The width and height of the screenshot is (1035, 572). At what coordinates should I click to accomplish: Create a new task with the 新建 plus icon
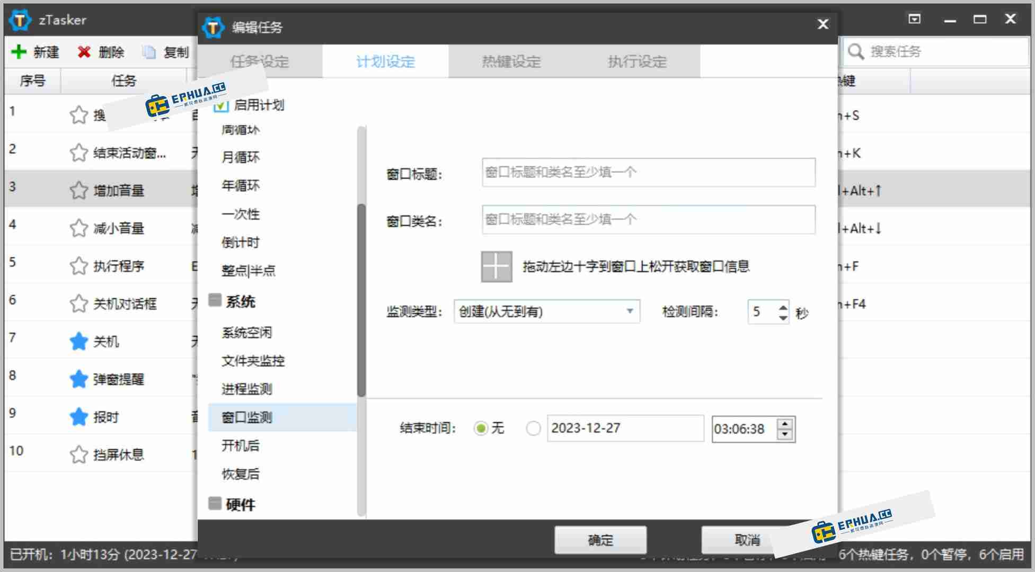point(20,51)
